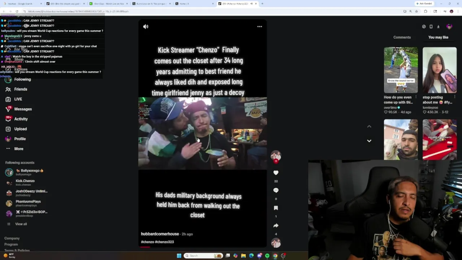The image size is (462, 260).
Task: Go to the next video with the down chevron
Action: [369, 141]
